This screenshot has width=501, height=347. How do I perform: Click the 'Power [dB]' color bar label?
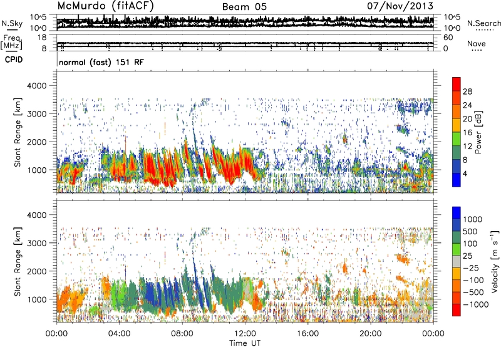coord(478,132)
